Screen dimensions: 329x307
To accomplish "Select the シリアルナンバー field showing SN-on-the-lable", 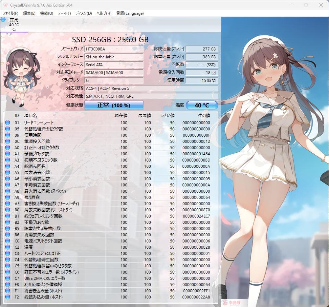I will tap(114, 57).
